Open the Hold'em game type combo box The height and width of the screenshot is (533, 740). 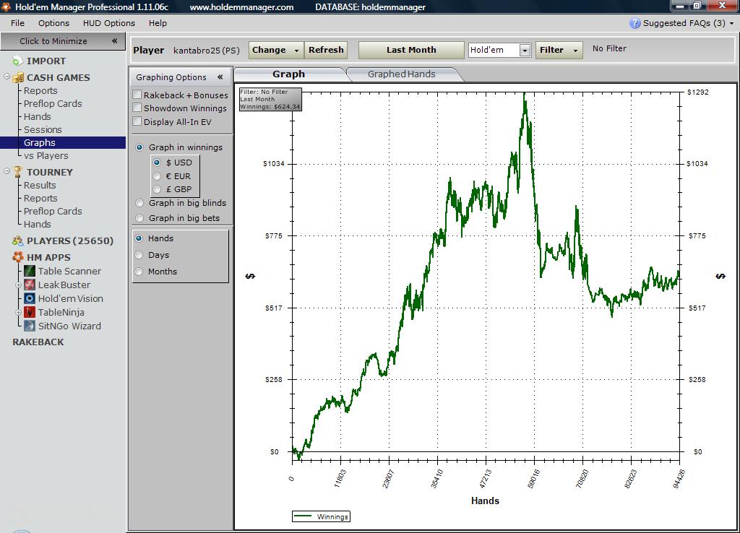[500, 50]
